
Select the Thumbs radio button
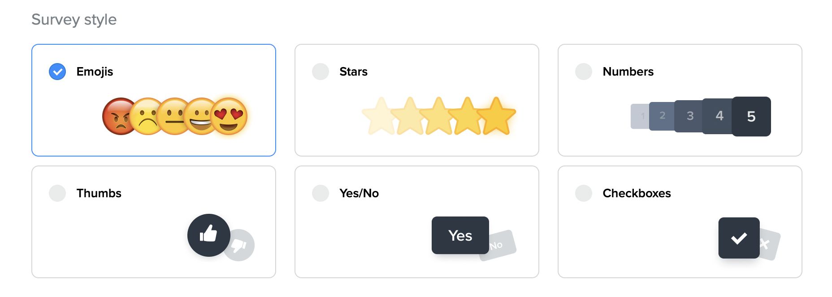(57, 193)
